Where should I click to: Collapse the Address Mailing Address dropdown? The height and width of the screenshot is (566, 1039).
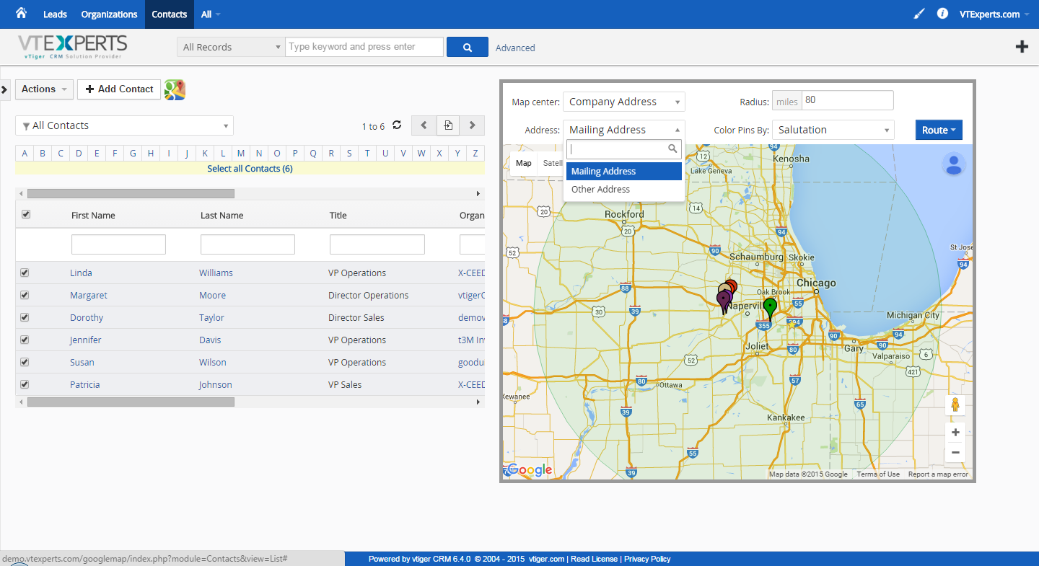pyautogui.click(x=624, y=130)
